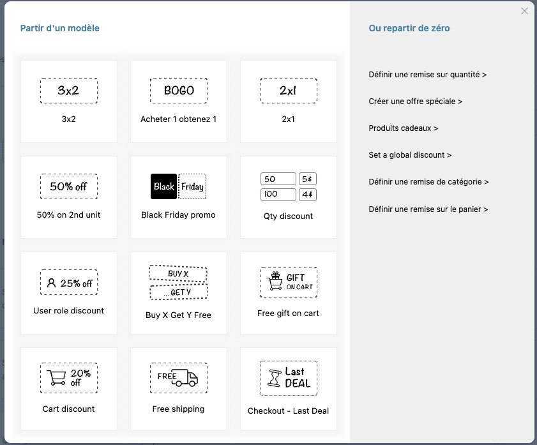
Task: Pick the Buy X Get Y ticket icon
Action: point(178,283)
